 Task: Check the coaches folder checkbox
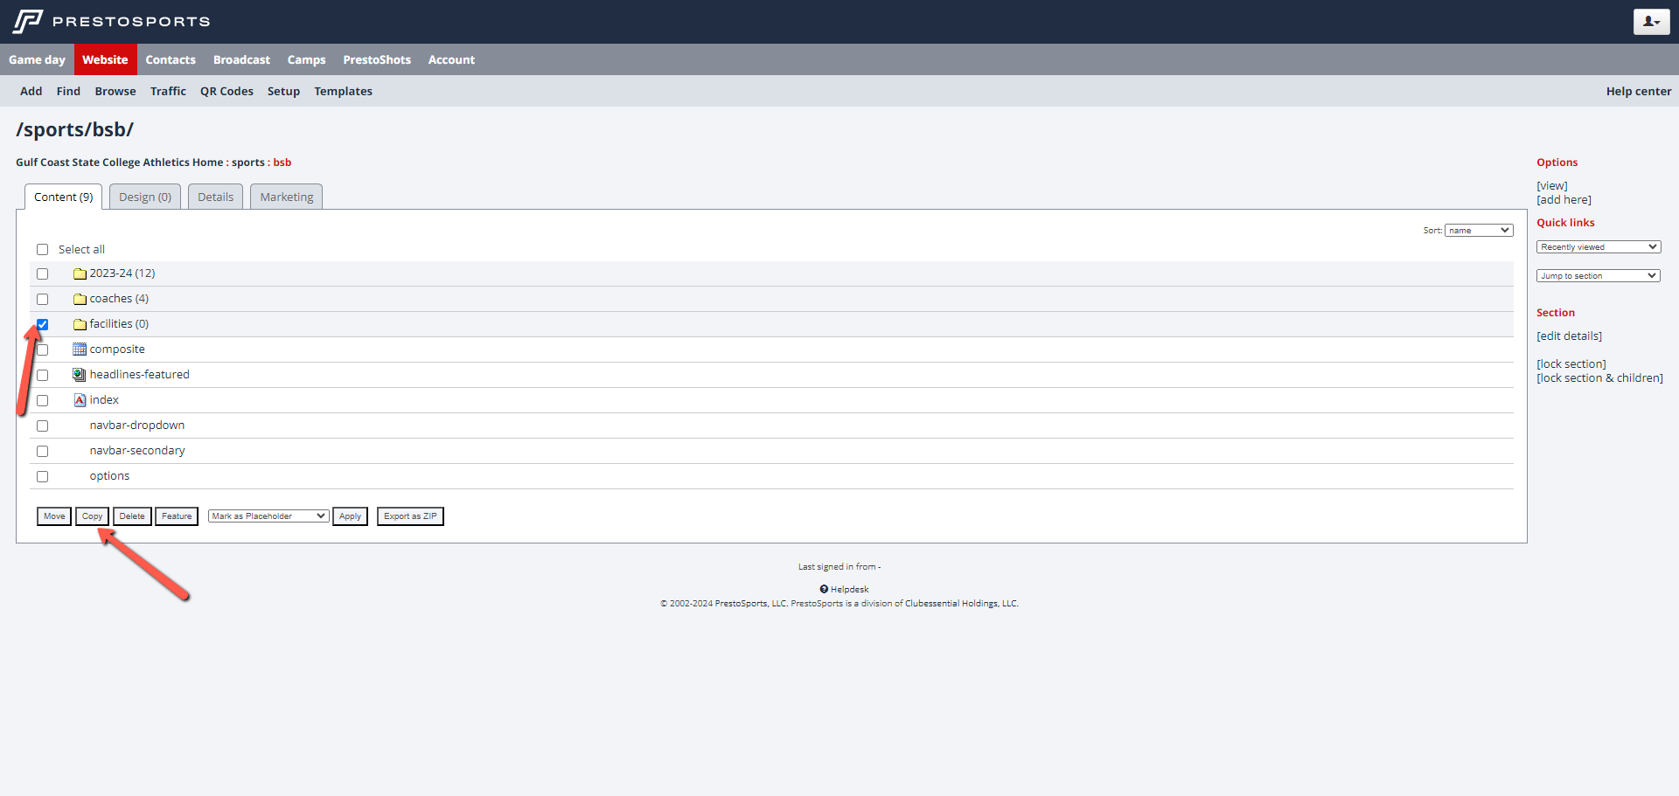click(42, 300)
